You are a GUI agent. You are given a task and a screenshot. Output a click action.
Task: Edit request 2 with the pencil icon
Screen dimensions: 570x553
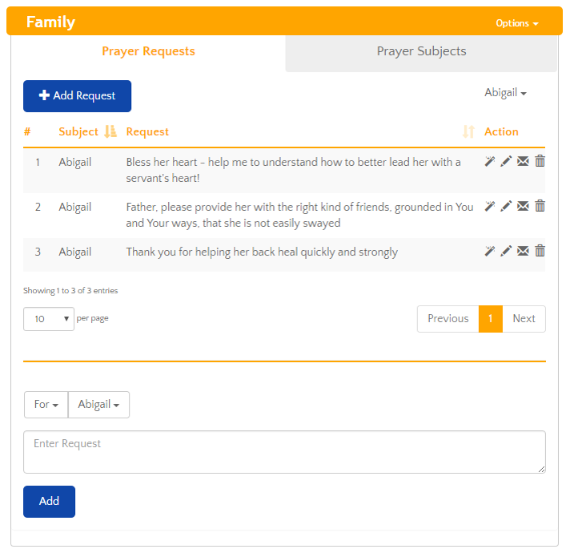506,206
